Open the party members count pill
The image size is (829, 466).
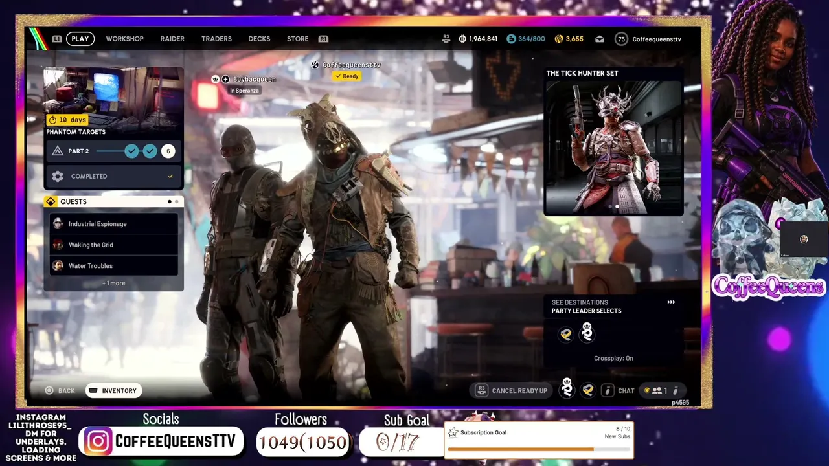coord(661,390)
